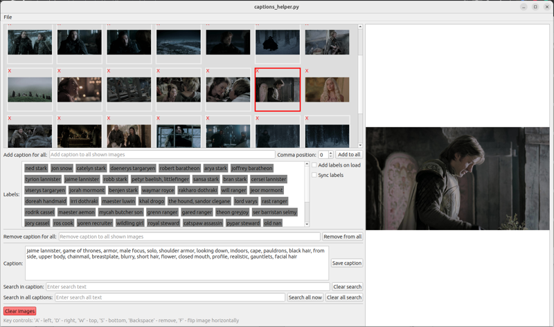This screenshot has height=327, width=554.
Task: Apply the catspaw assassin label
Action: pyautogui.click(x=203, y=223)
